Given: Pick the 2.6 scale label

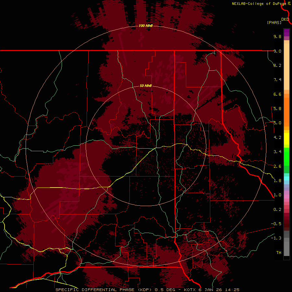Looking at the screenshot, I should click(x=277, y=166).
